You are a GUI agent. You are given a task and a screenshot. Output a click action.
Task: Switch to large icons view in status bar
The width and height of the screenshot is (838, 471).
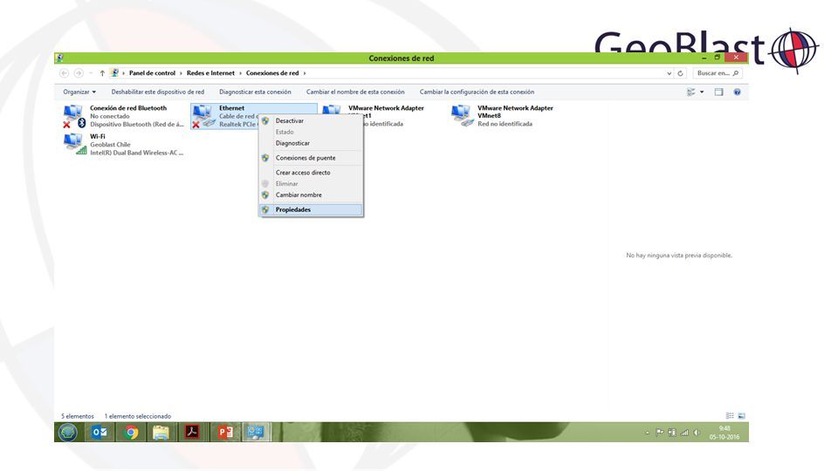[x=741, y=415]
